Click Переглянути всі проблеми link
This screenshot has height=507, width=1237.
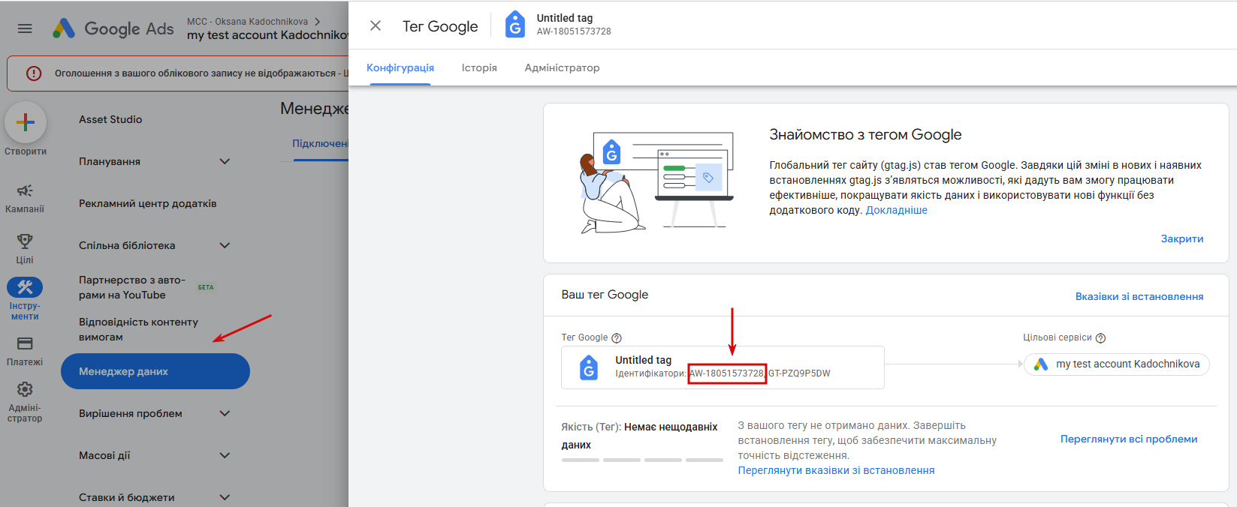click(1129, 439)
